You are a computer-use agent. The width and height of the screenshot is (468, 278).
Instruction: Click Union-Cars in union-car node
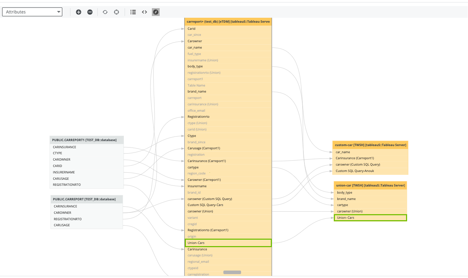(x=370, y=218)
